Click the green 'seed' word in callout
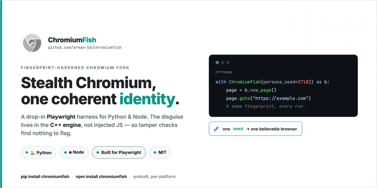 238,129
